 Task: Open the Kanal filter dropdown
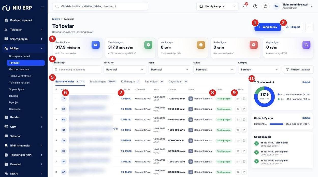point(170,70)
